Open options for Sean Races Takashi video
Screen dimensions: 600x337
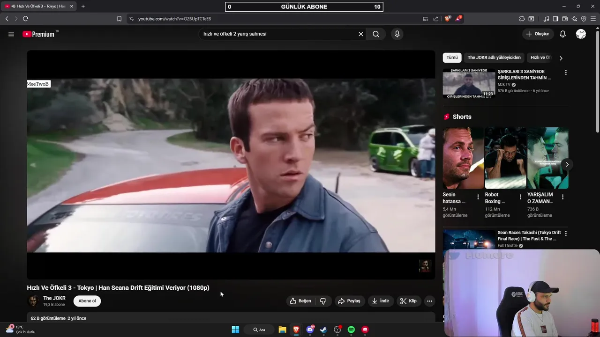click(566, 233)
